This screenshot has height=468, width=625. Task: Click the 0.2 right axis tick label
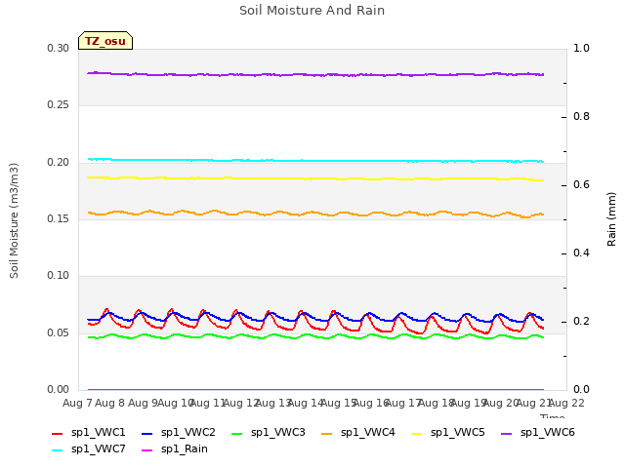tap(581, 322)
